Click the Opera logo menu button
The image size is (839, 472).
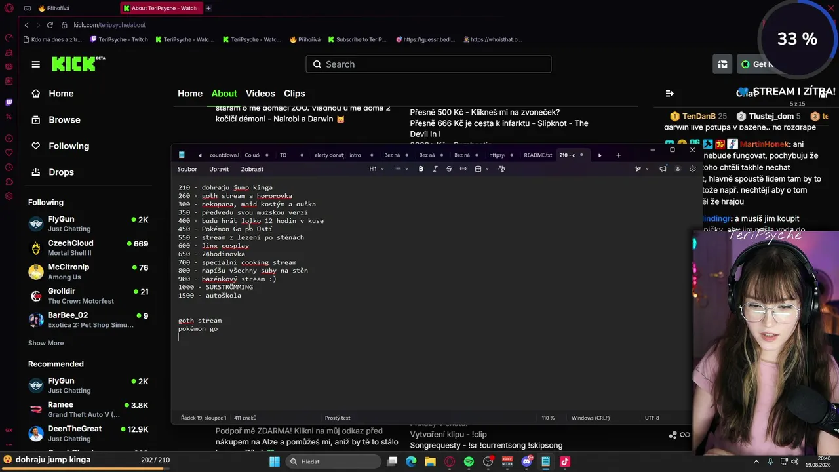[x=9, y=9]
